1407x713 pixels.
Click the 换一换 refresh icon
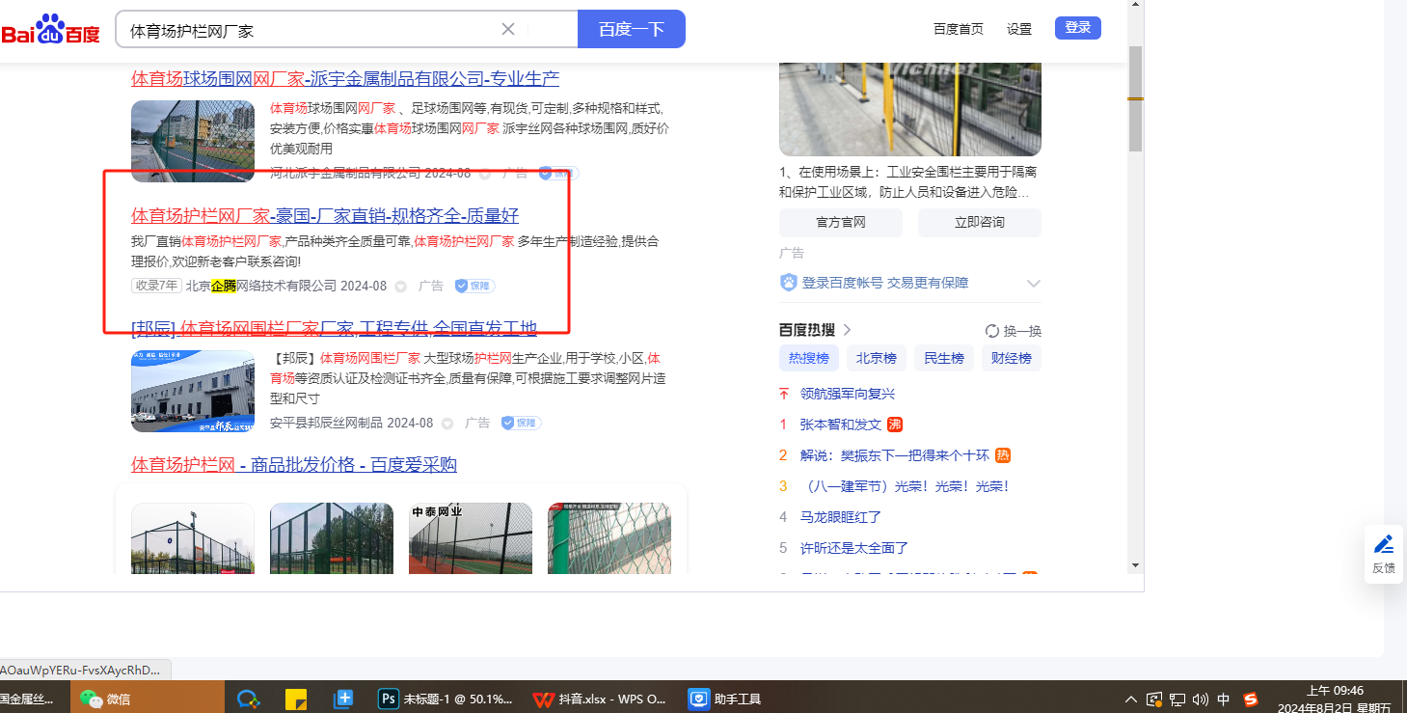(992, 331)
